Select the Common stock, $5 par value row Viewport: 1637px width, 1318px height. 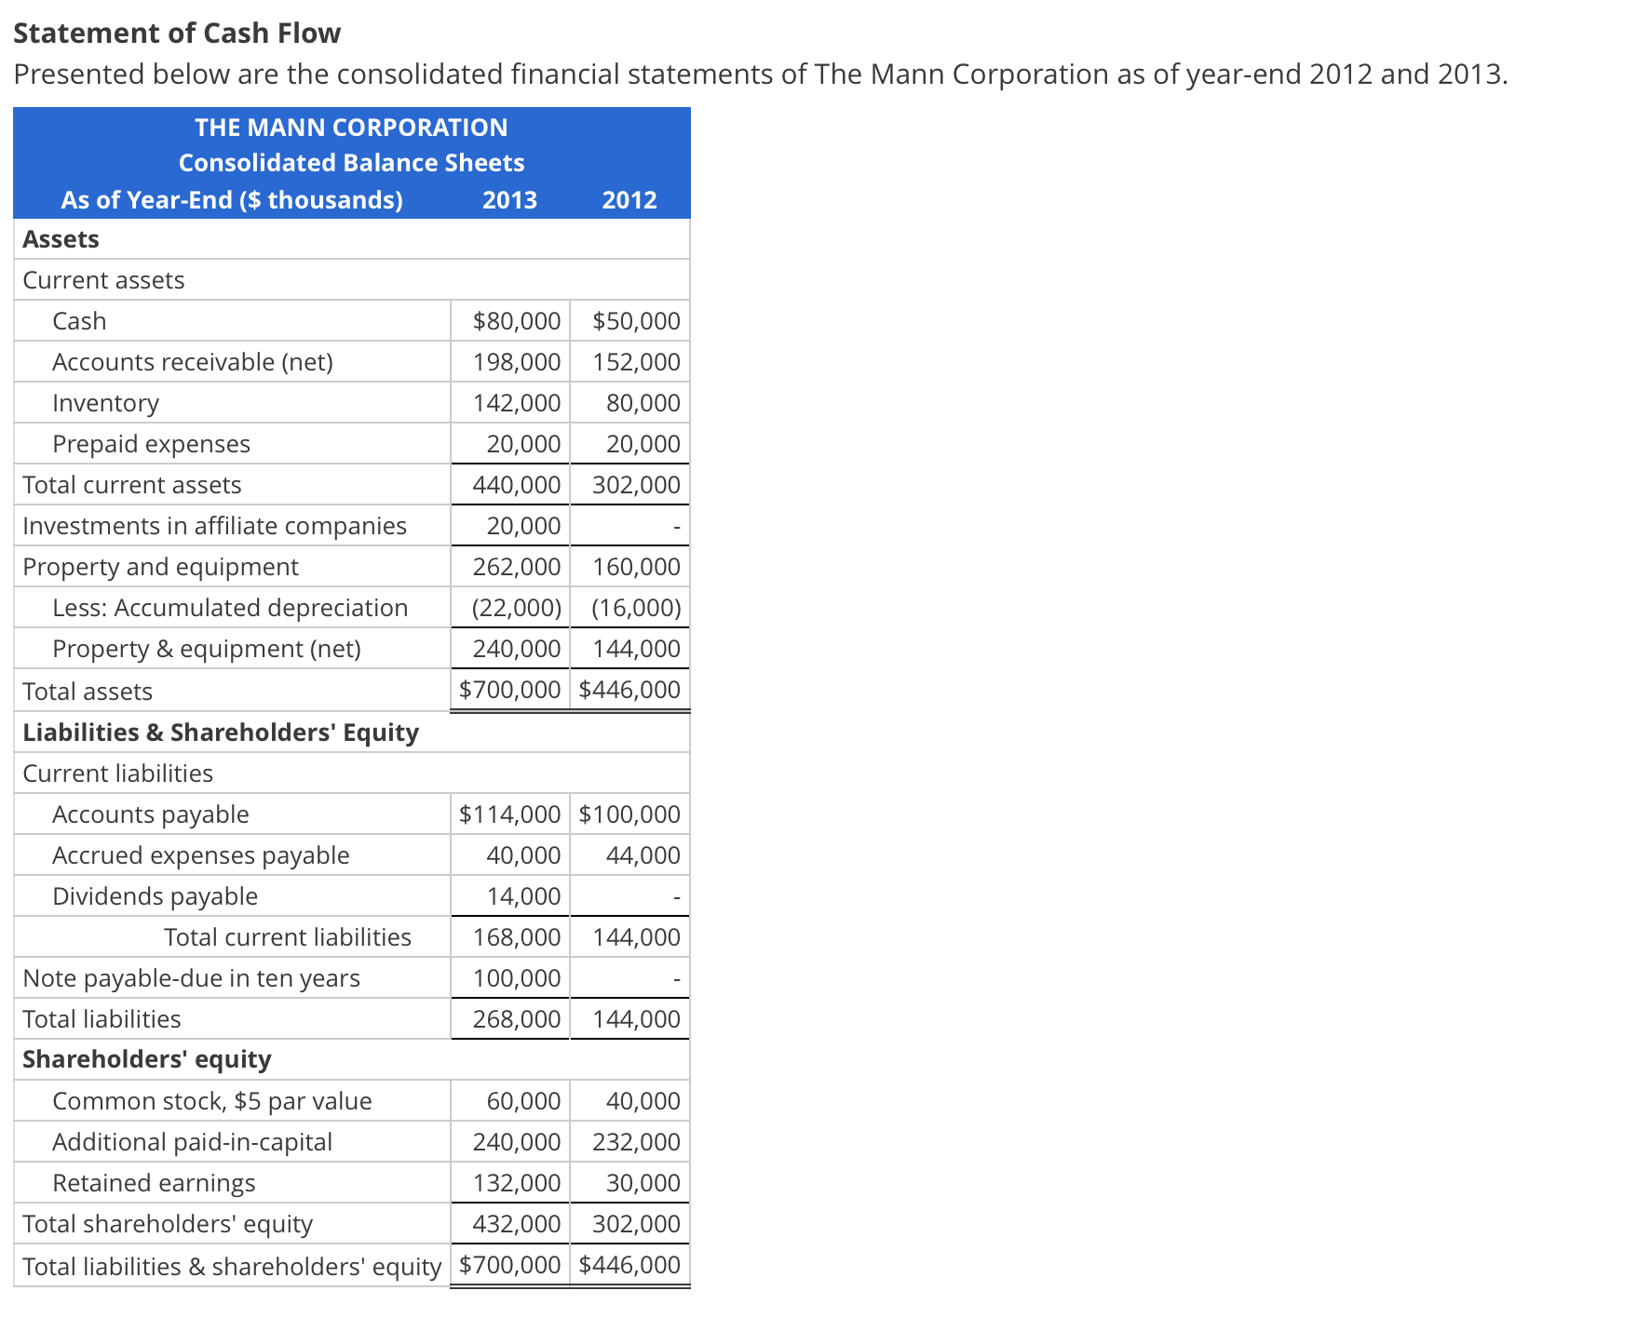tap(211, 1100)
